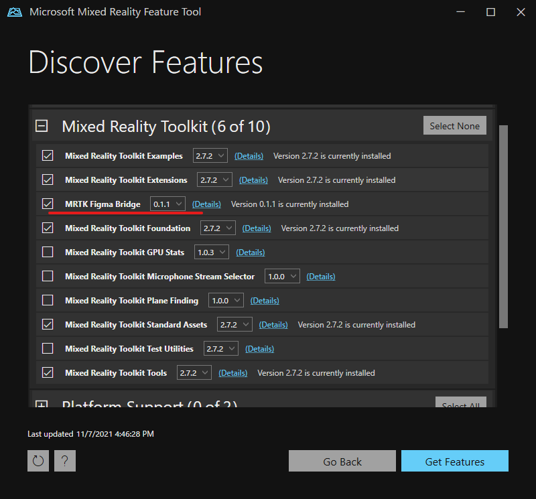Open Standard Assets version dropdown
The width and height of the screenshot is (536, 499).
(235, 324)
